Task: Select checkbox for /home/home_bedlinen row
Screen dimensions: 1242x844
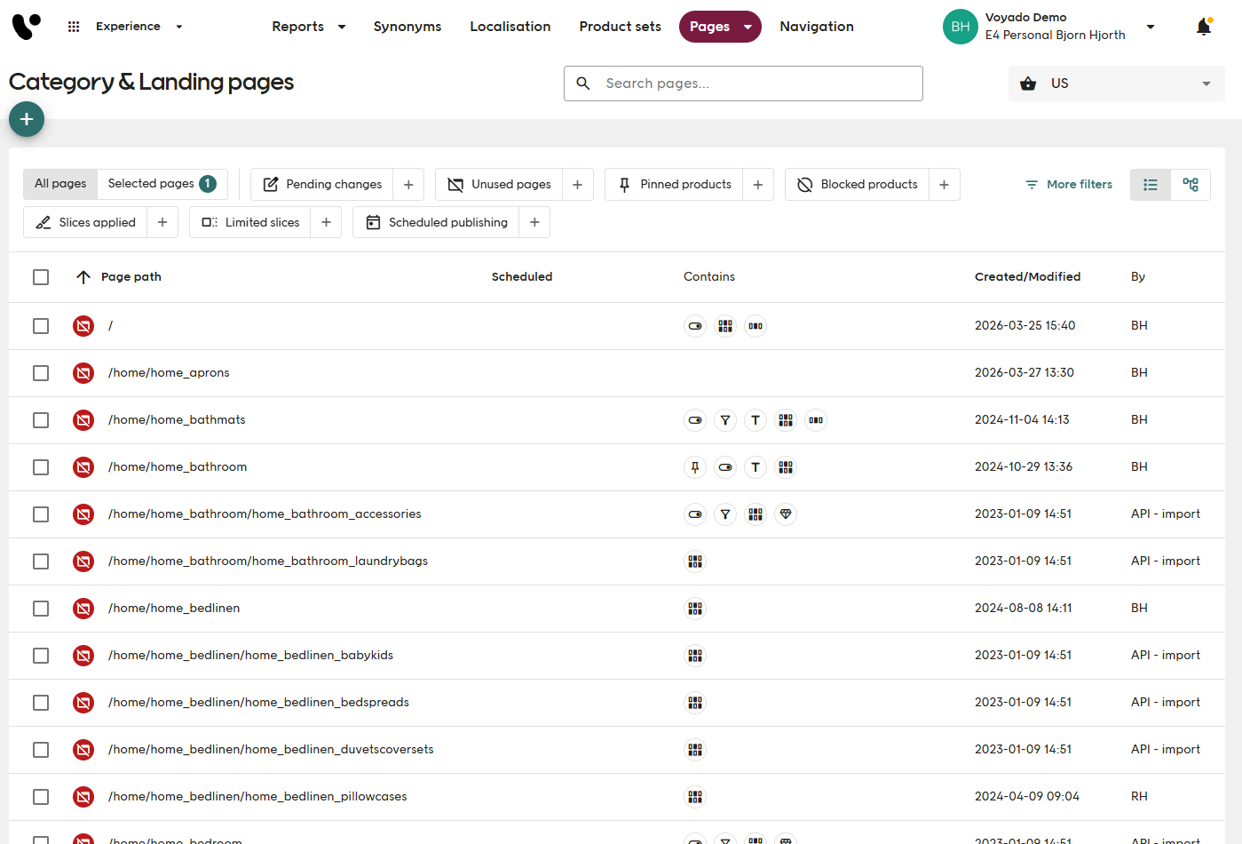Action: point(41,609)
